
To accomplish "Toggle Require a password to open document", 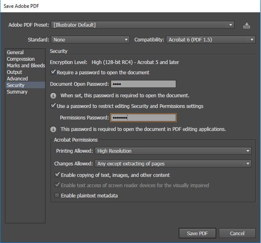I will click(53, 73).
